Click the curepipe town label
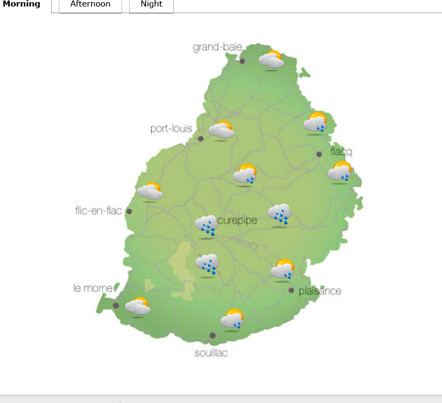 pyautogui.click(x=237, y=221)
